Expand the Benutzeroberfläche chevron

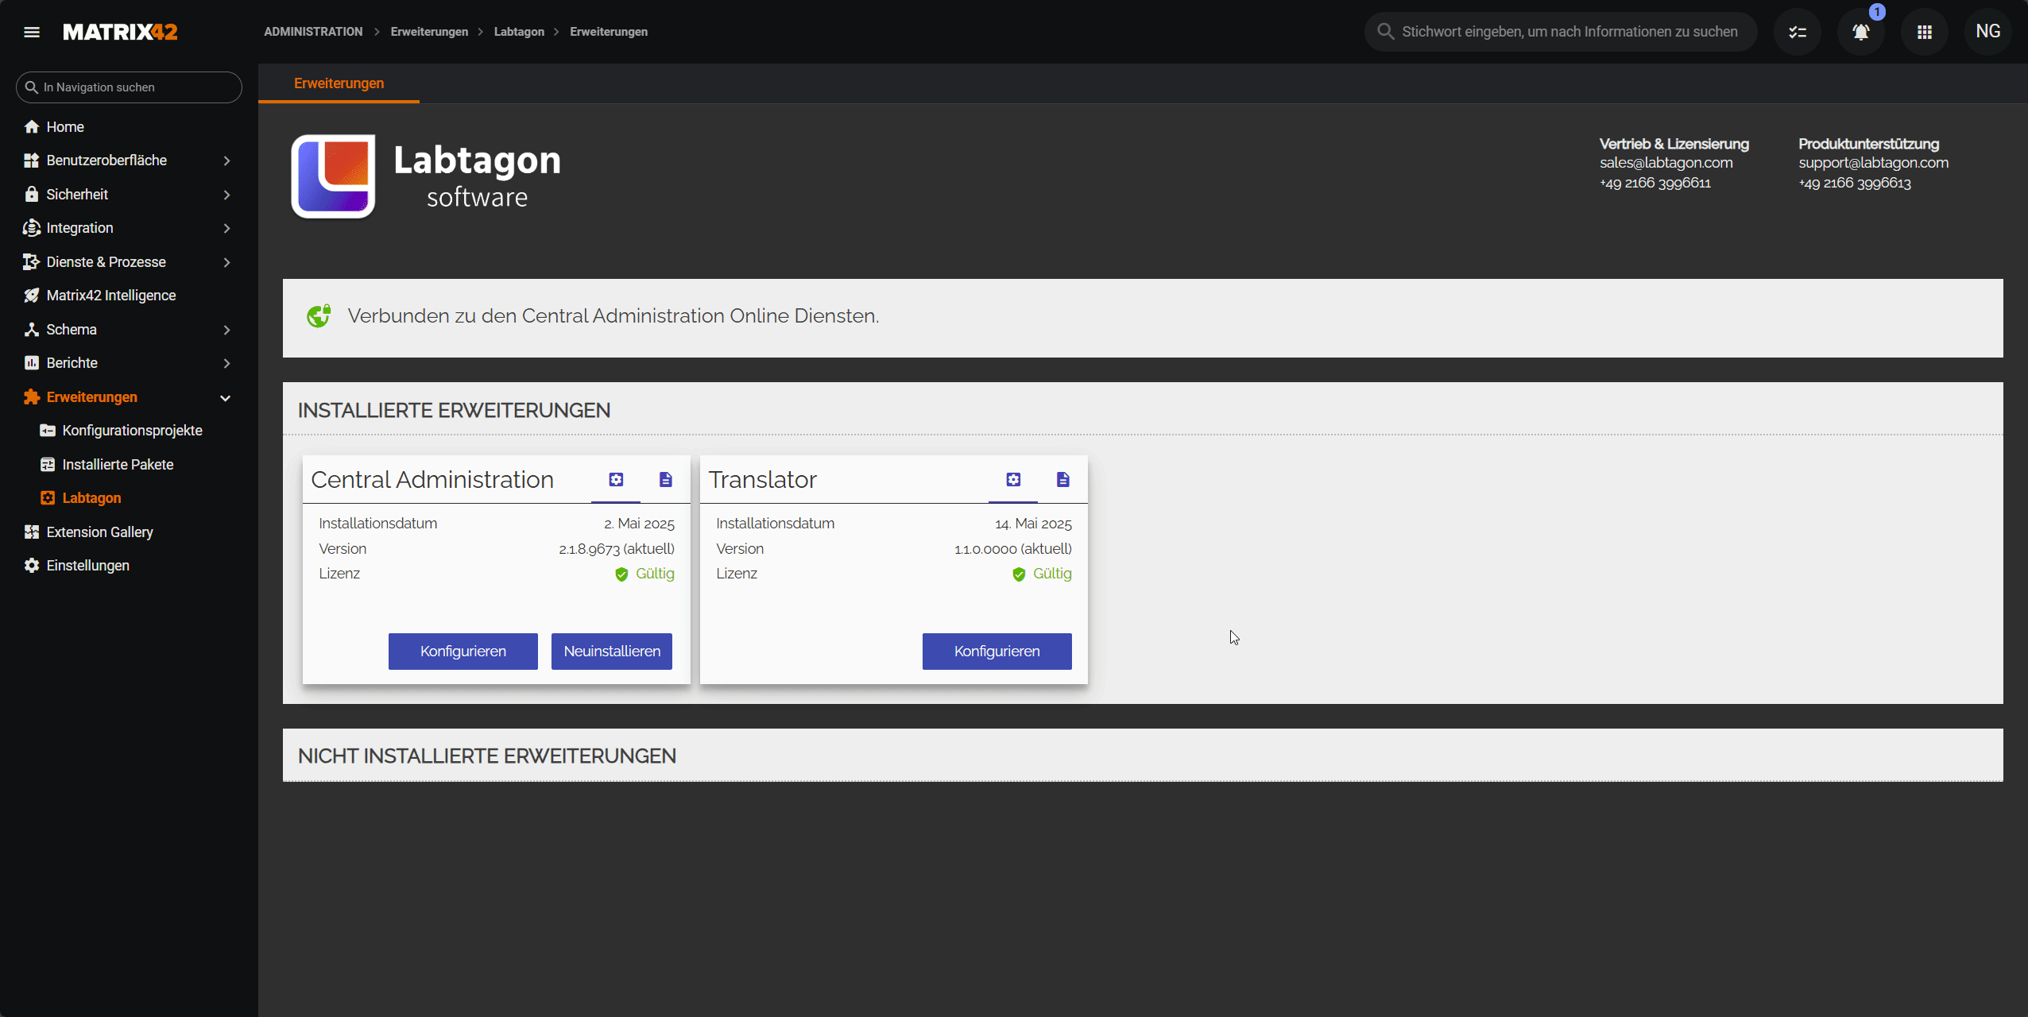227,160
